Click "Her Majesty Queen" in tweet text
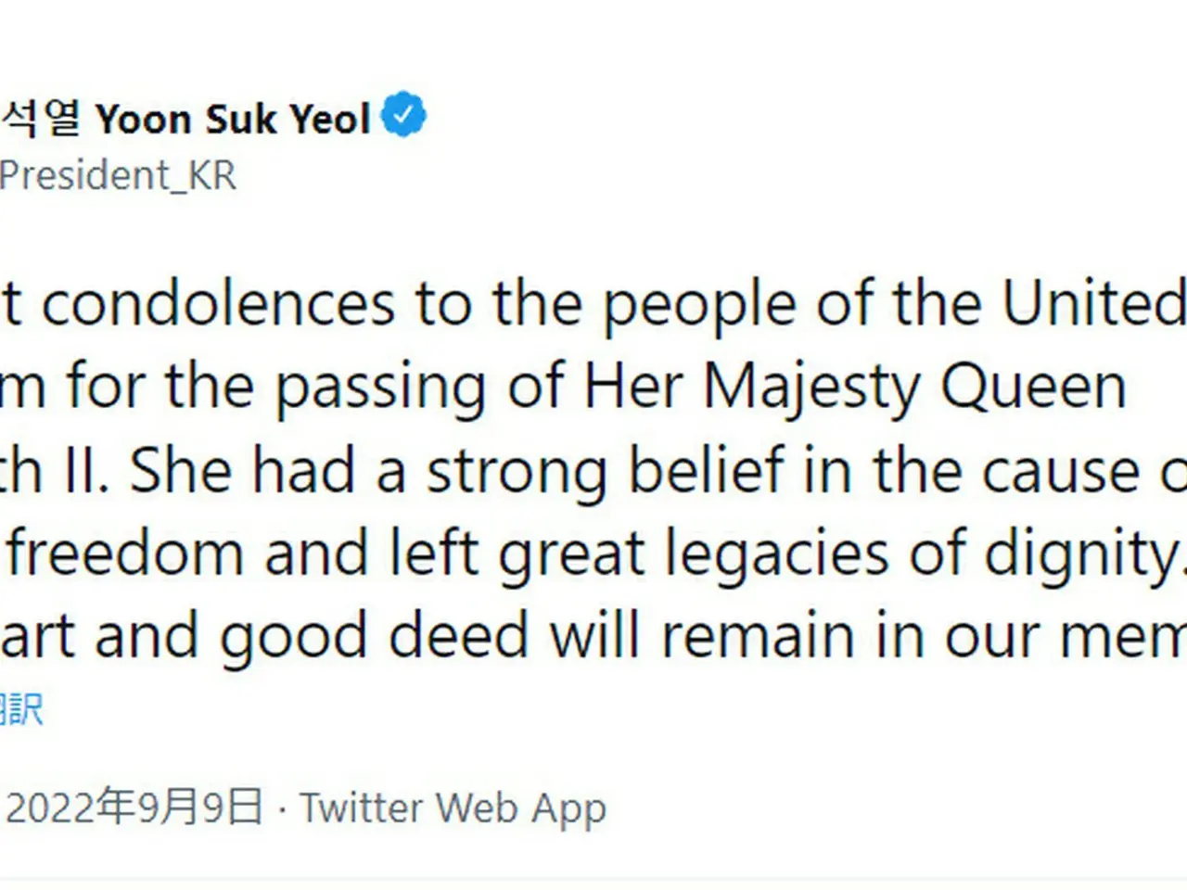This screenshot has width=1187, height=890. coord(855,388)
